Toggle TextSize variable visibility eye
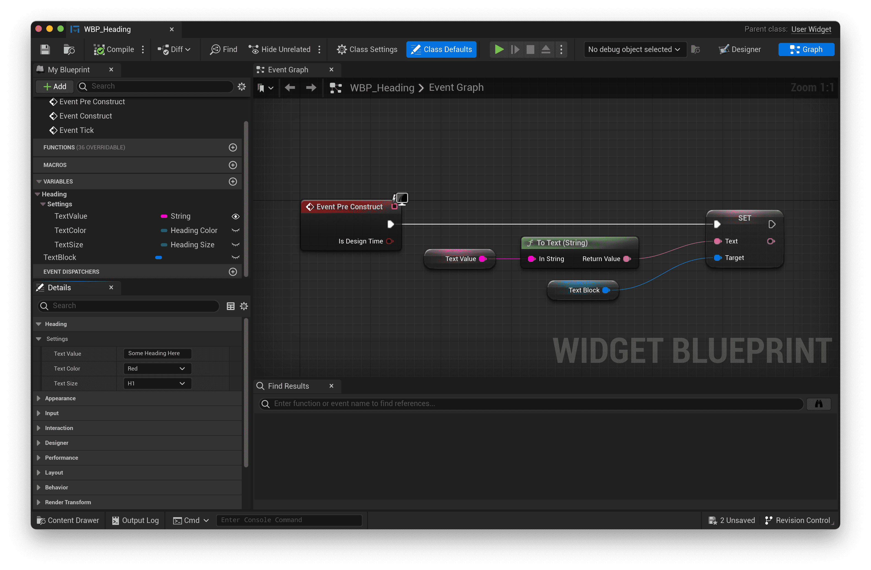 click(x=235, y=245)
